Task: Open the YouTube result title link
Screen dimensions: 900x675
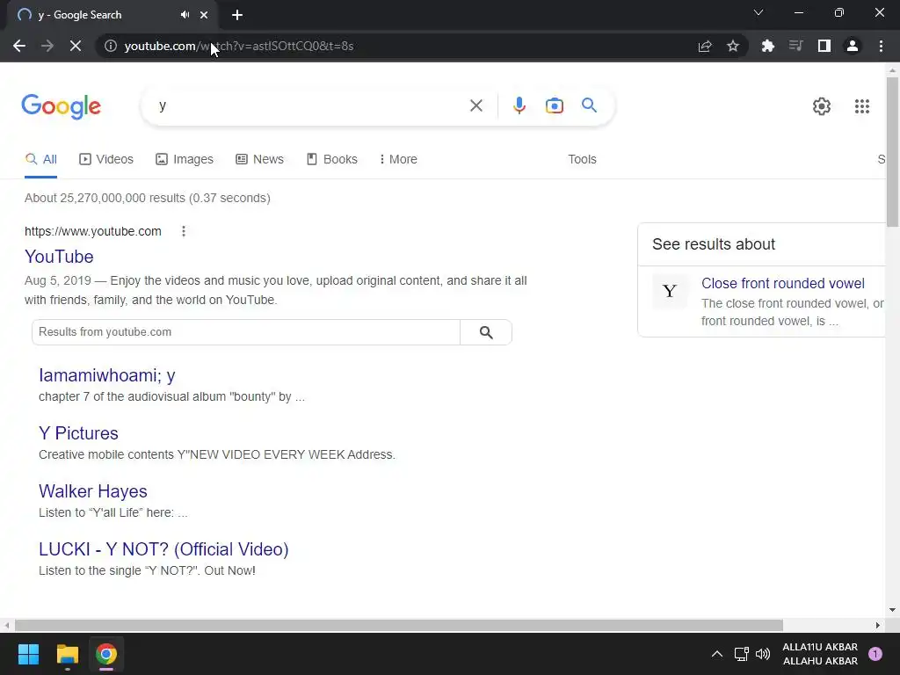Action: pyautogui.click(x=59, y=257)
